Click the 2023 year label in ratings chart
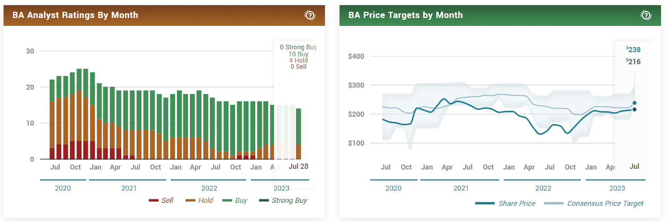Viewport: 668px width, 222px height. click(x=281, y=188)
